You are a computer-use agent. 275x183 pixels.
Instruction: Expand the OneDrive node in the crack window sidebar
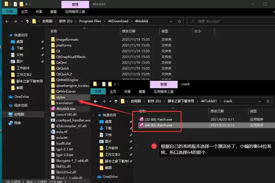tap(93, 177)
